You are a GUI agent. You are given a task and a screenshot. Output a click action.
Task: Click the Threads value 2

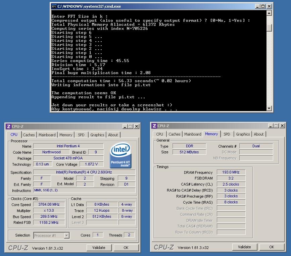click(x=129, y=235)
